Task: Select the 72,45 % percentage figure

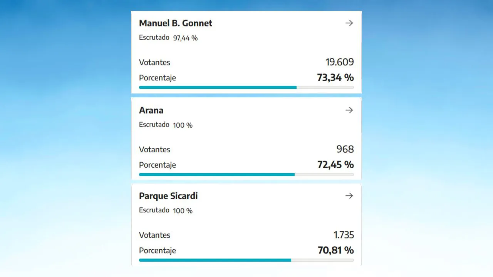Action: point(335,165)
